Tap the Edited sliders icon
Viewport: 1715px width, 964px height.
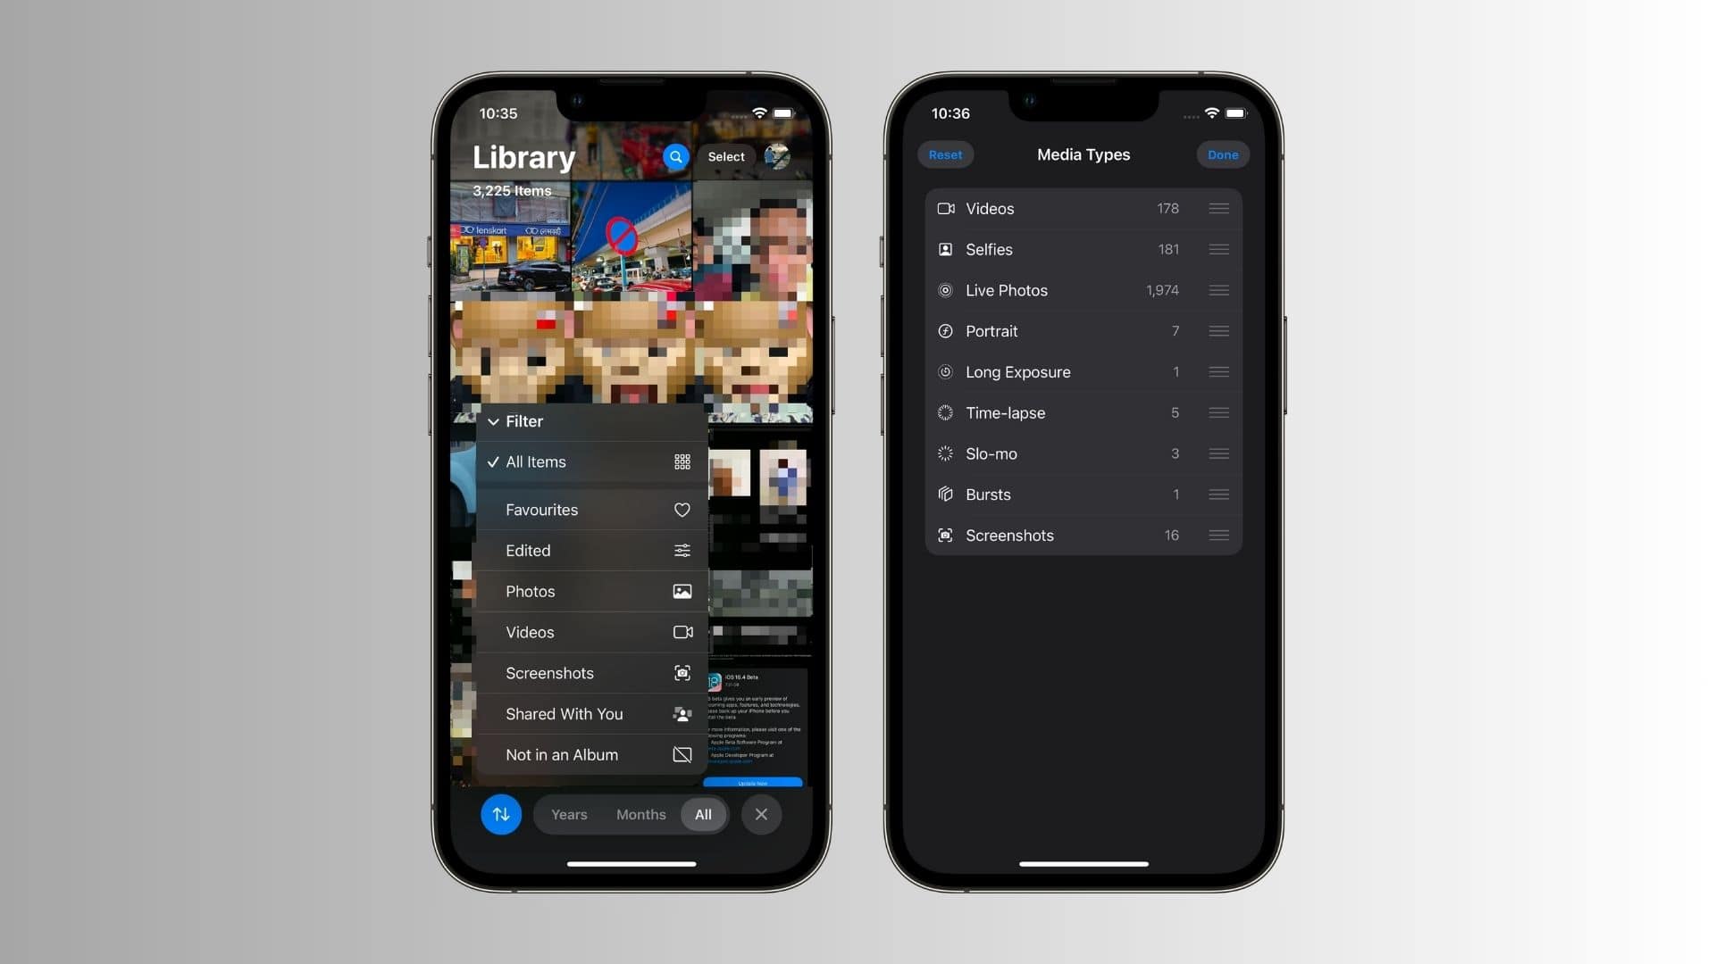point(681,551)
